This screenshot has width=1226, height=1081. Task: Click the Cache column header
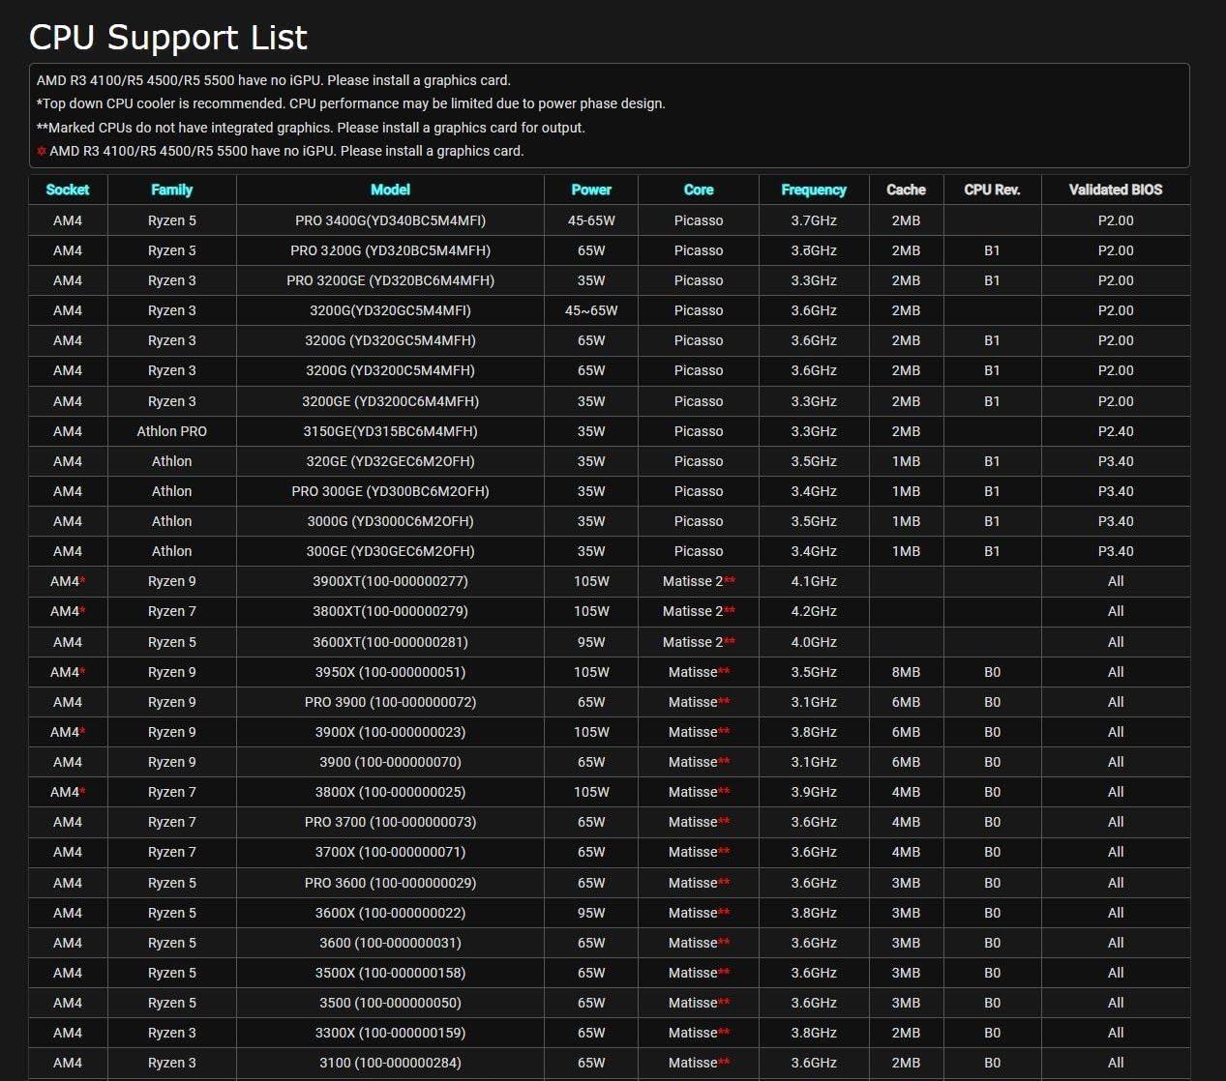pos(906,190)
